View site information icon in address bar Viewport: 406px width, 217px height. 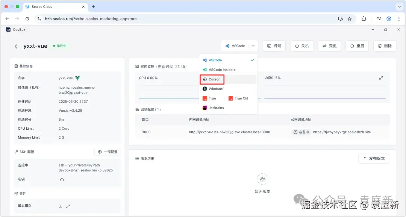39,19
